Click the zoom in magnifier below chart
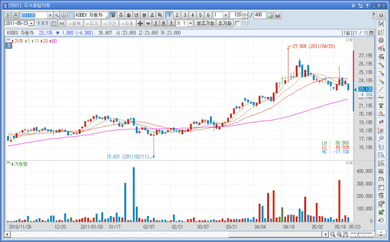This screenshot has height=242, width=390. click(339, 234)
